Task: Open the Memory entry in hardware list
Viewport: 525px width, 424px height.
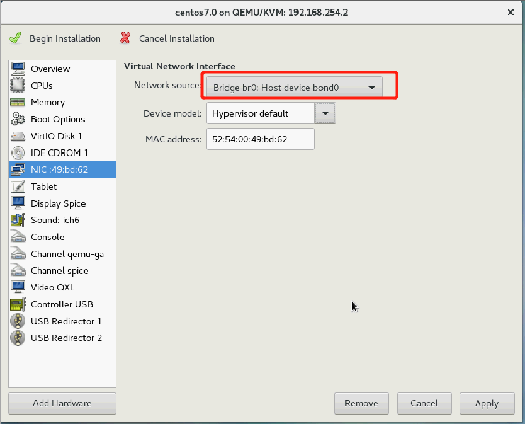Action: point(62,102)
